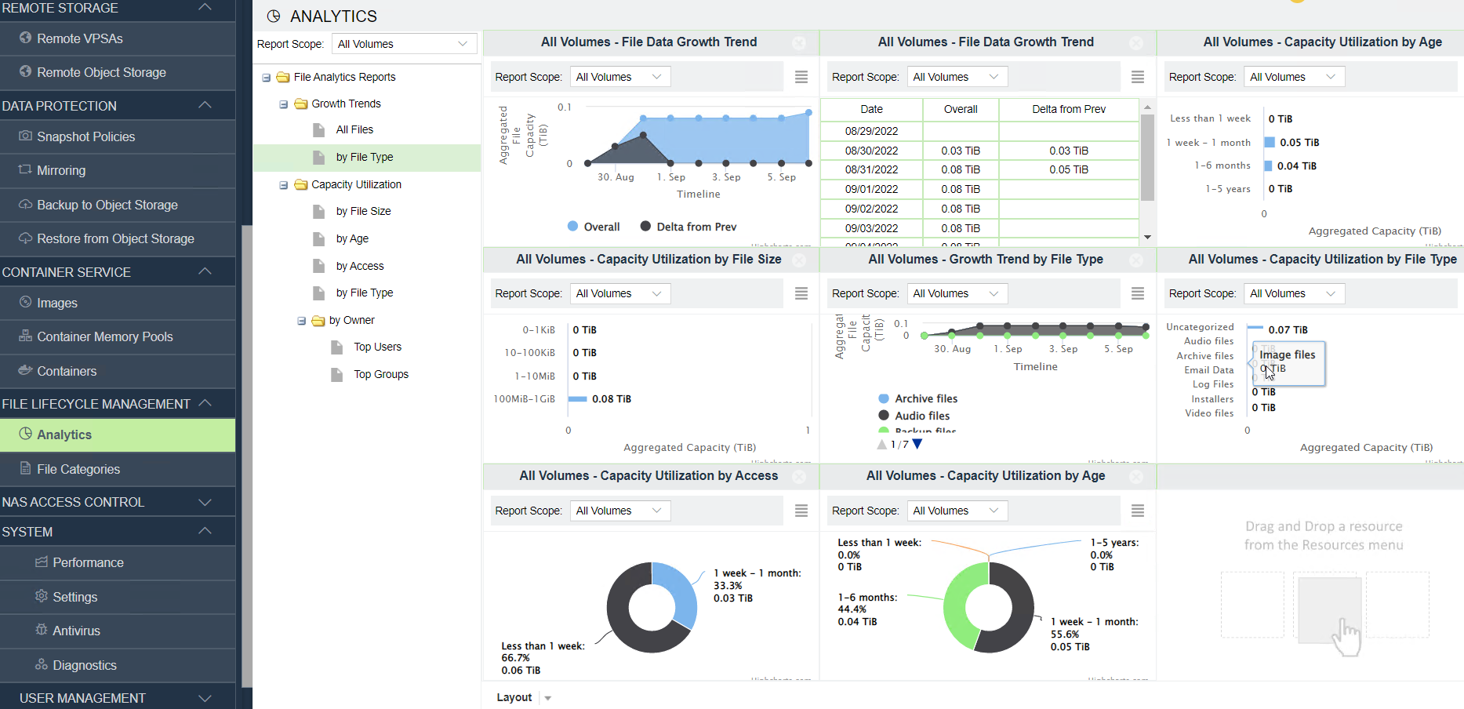Image resolution: width=1464 pixels, height=709 pixels.
Task: Toggle Audio files legend series
Action: [914, 416]
